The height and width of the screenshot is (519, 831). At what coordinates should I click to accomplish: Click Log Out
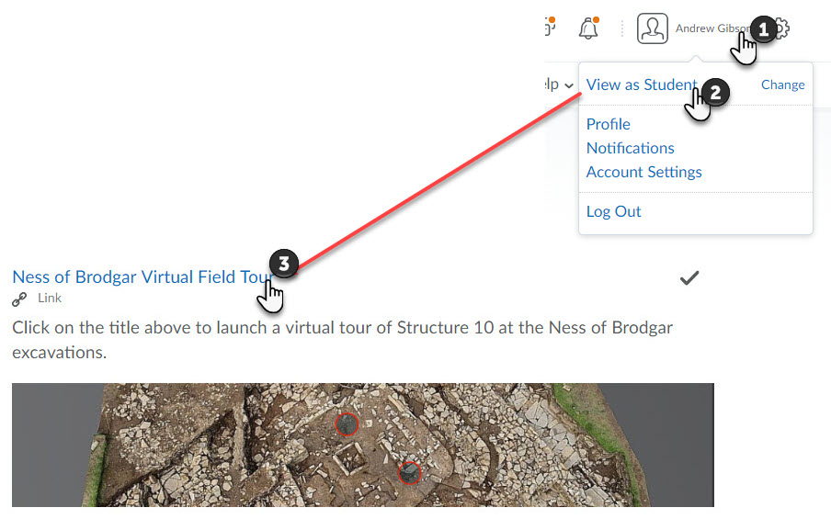[614, 212]
